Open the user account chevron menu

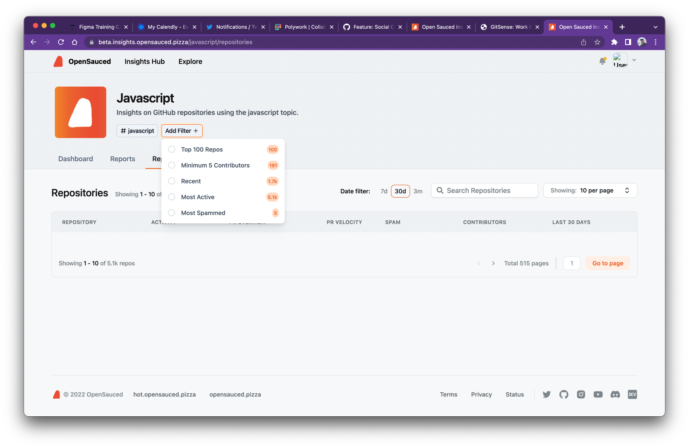[x=634, y=60]
